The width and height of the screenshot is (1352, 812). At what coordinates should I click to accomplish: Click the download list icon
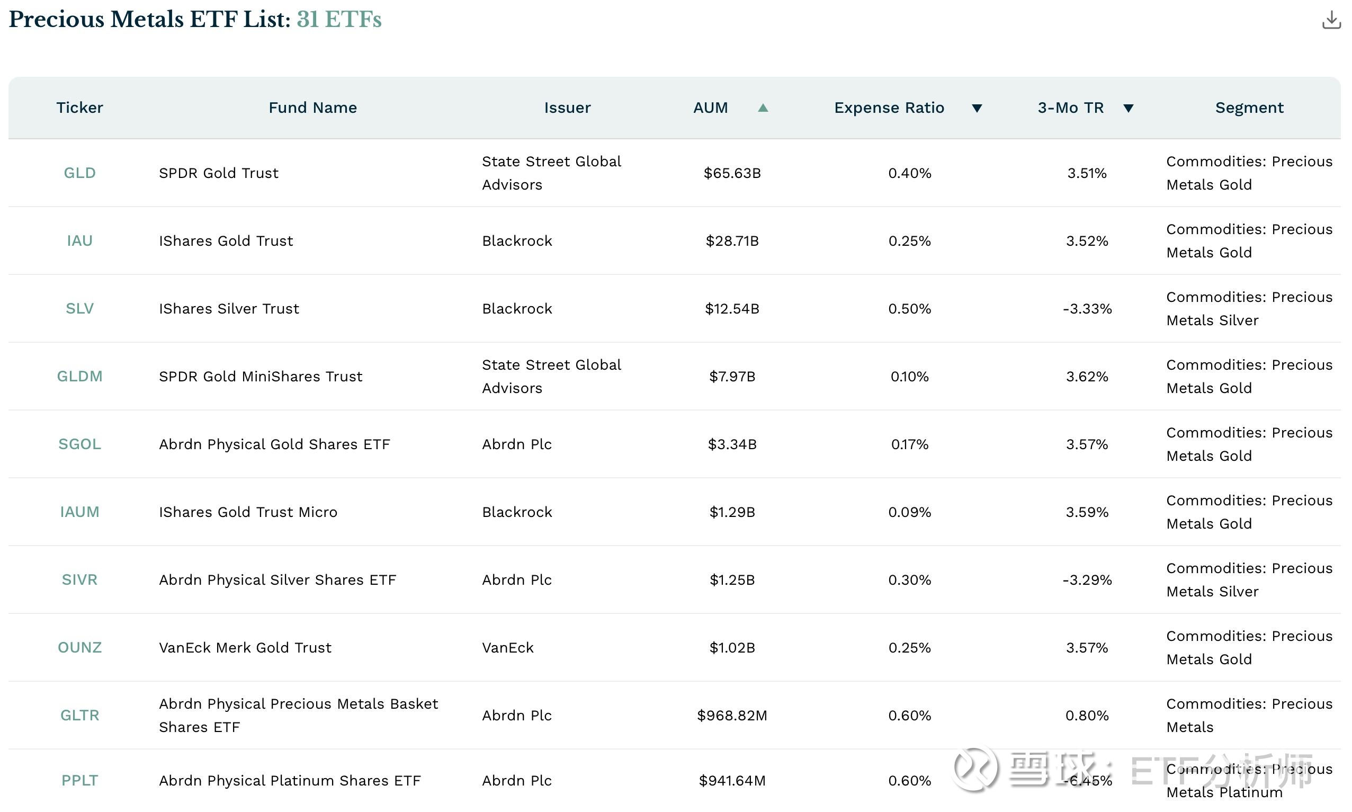[x=1331, y=20]
